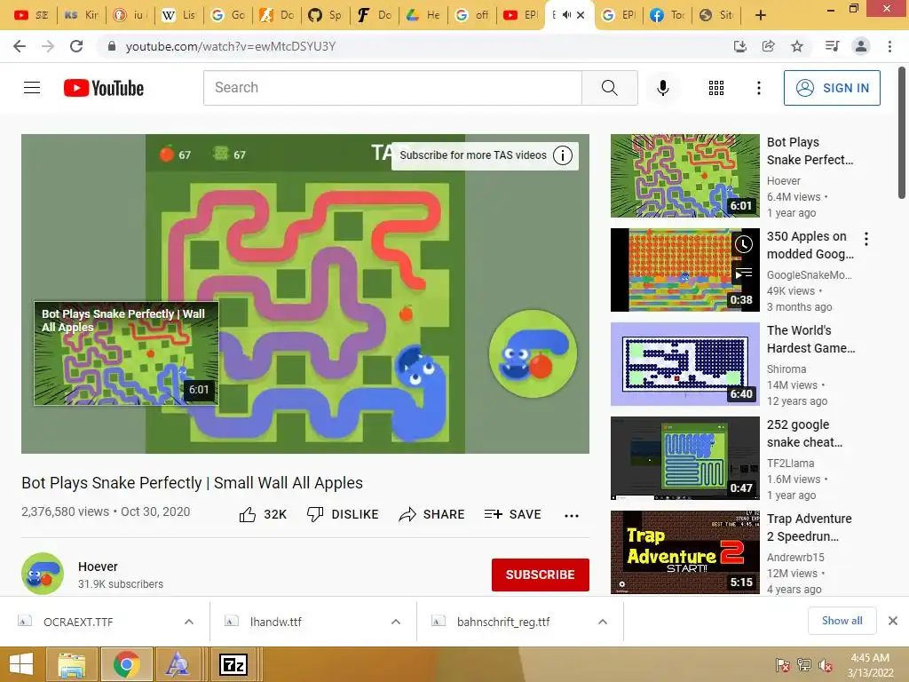Open the info card icon on video

(562, 155)
